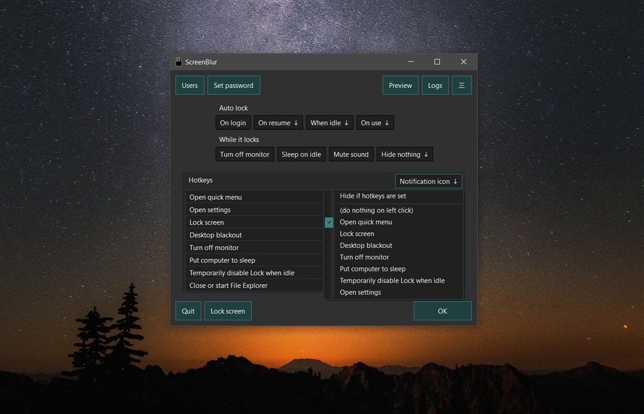This screenshot has width=644, height=414.
Task: Expand the On use dropdown
Action: (375, 123)
